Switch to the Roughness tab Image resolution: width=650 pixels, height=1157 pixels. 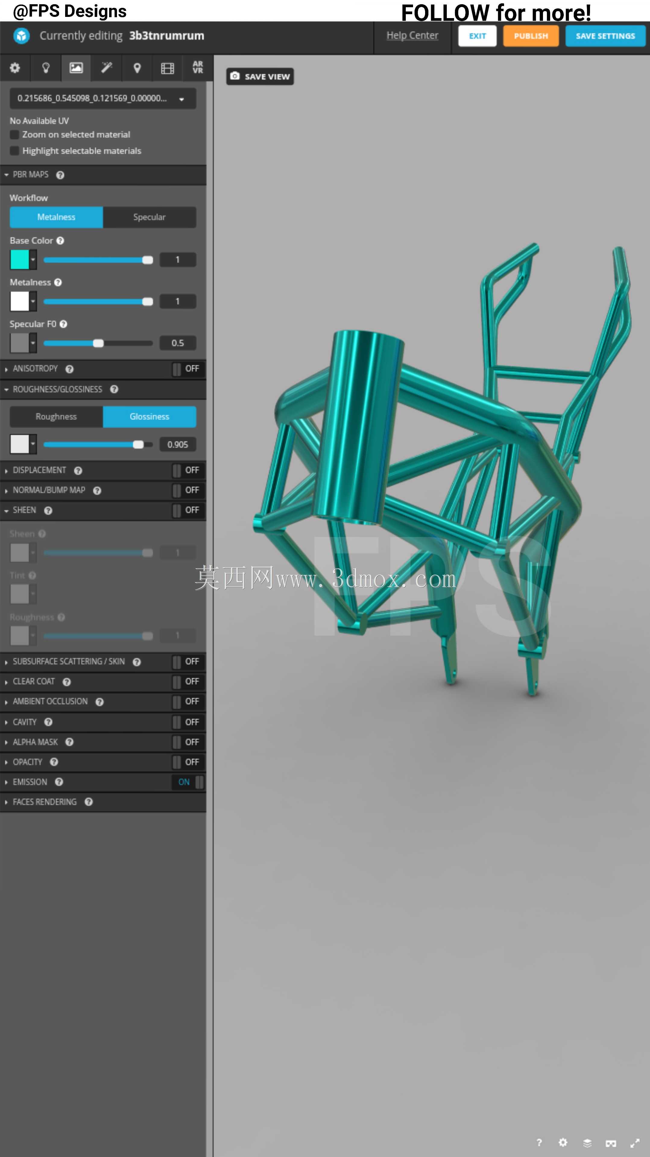coord(57,417)
